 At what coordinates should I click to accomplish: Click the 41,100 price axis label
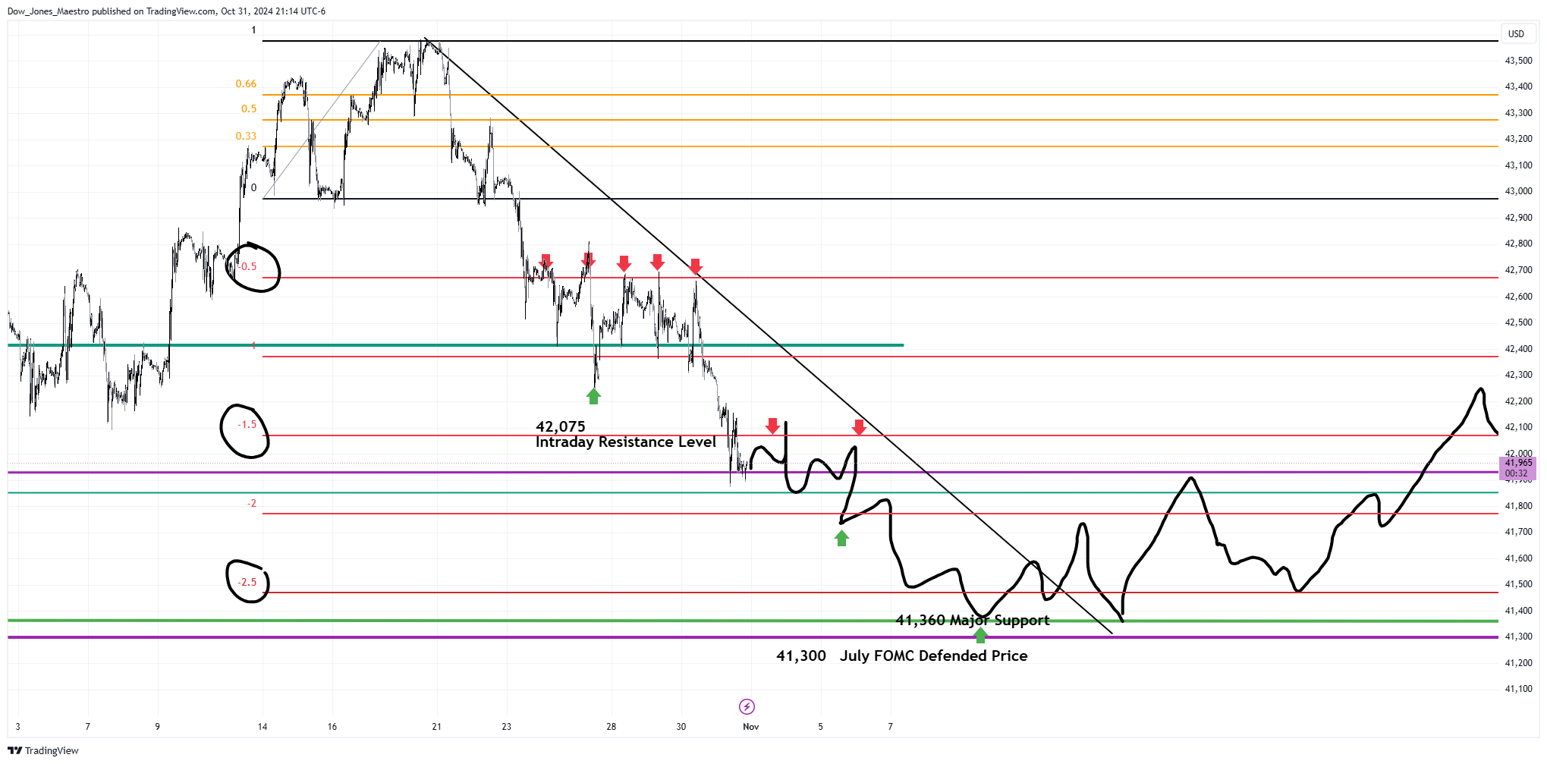[x=1518, y=689]
